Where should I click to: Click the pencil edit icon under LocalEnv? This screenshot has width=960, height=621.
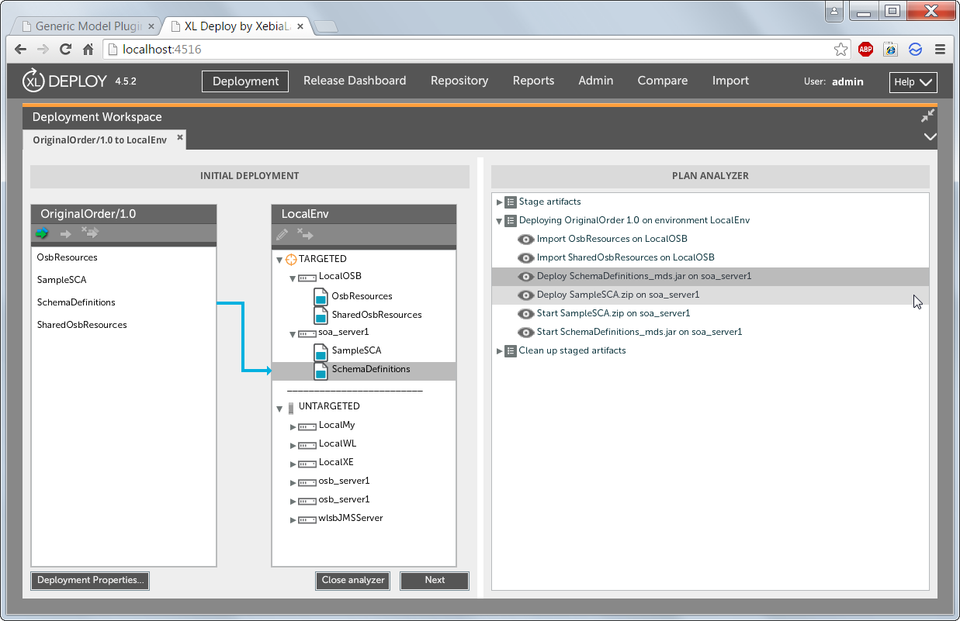point(282,235)
